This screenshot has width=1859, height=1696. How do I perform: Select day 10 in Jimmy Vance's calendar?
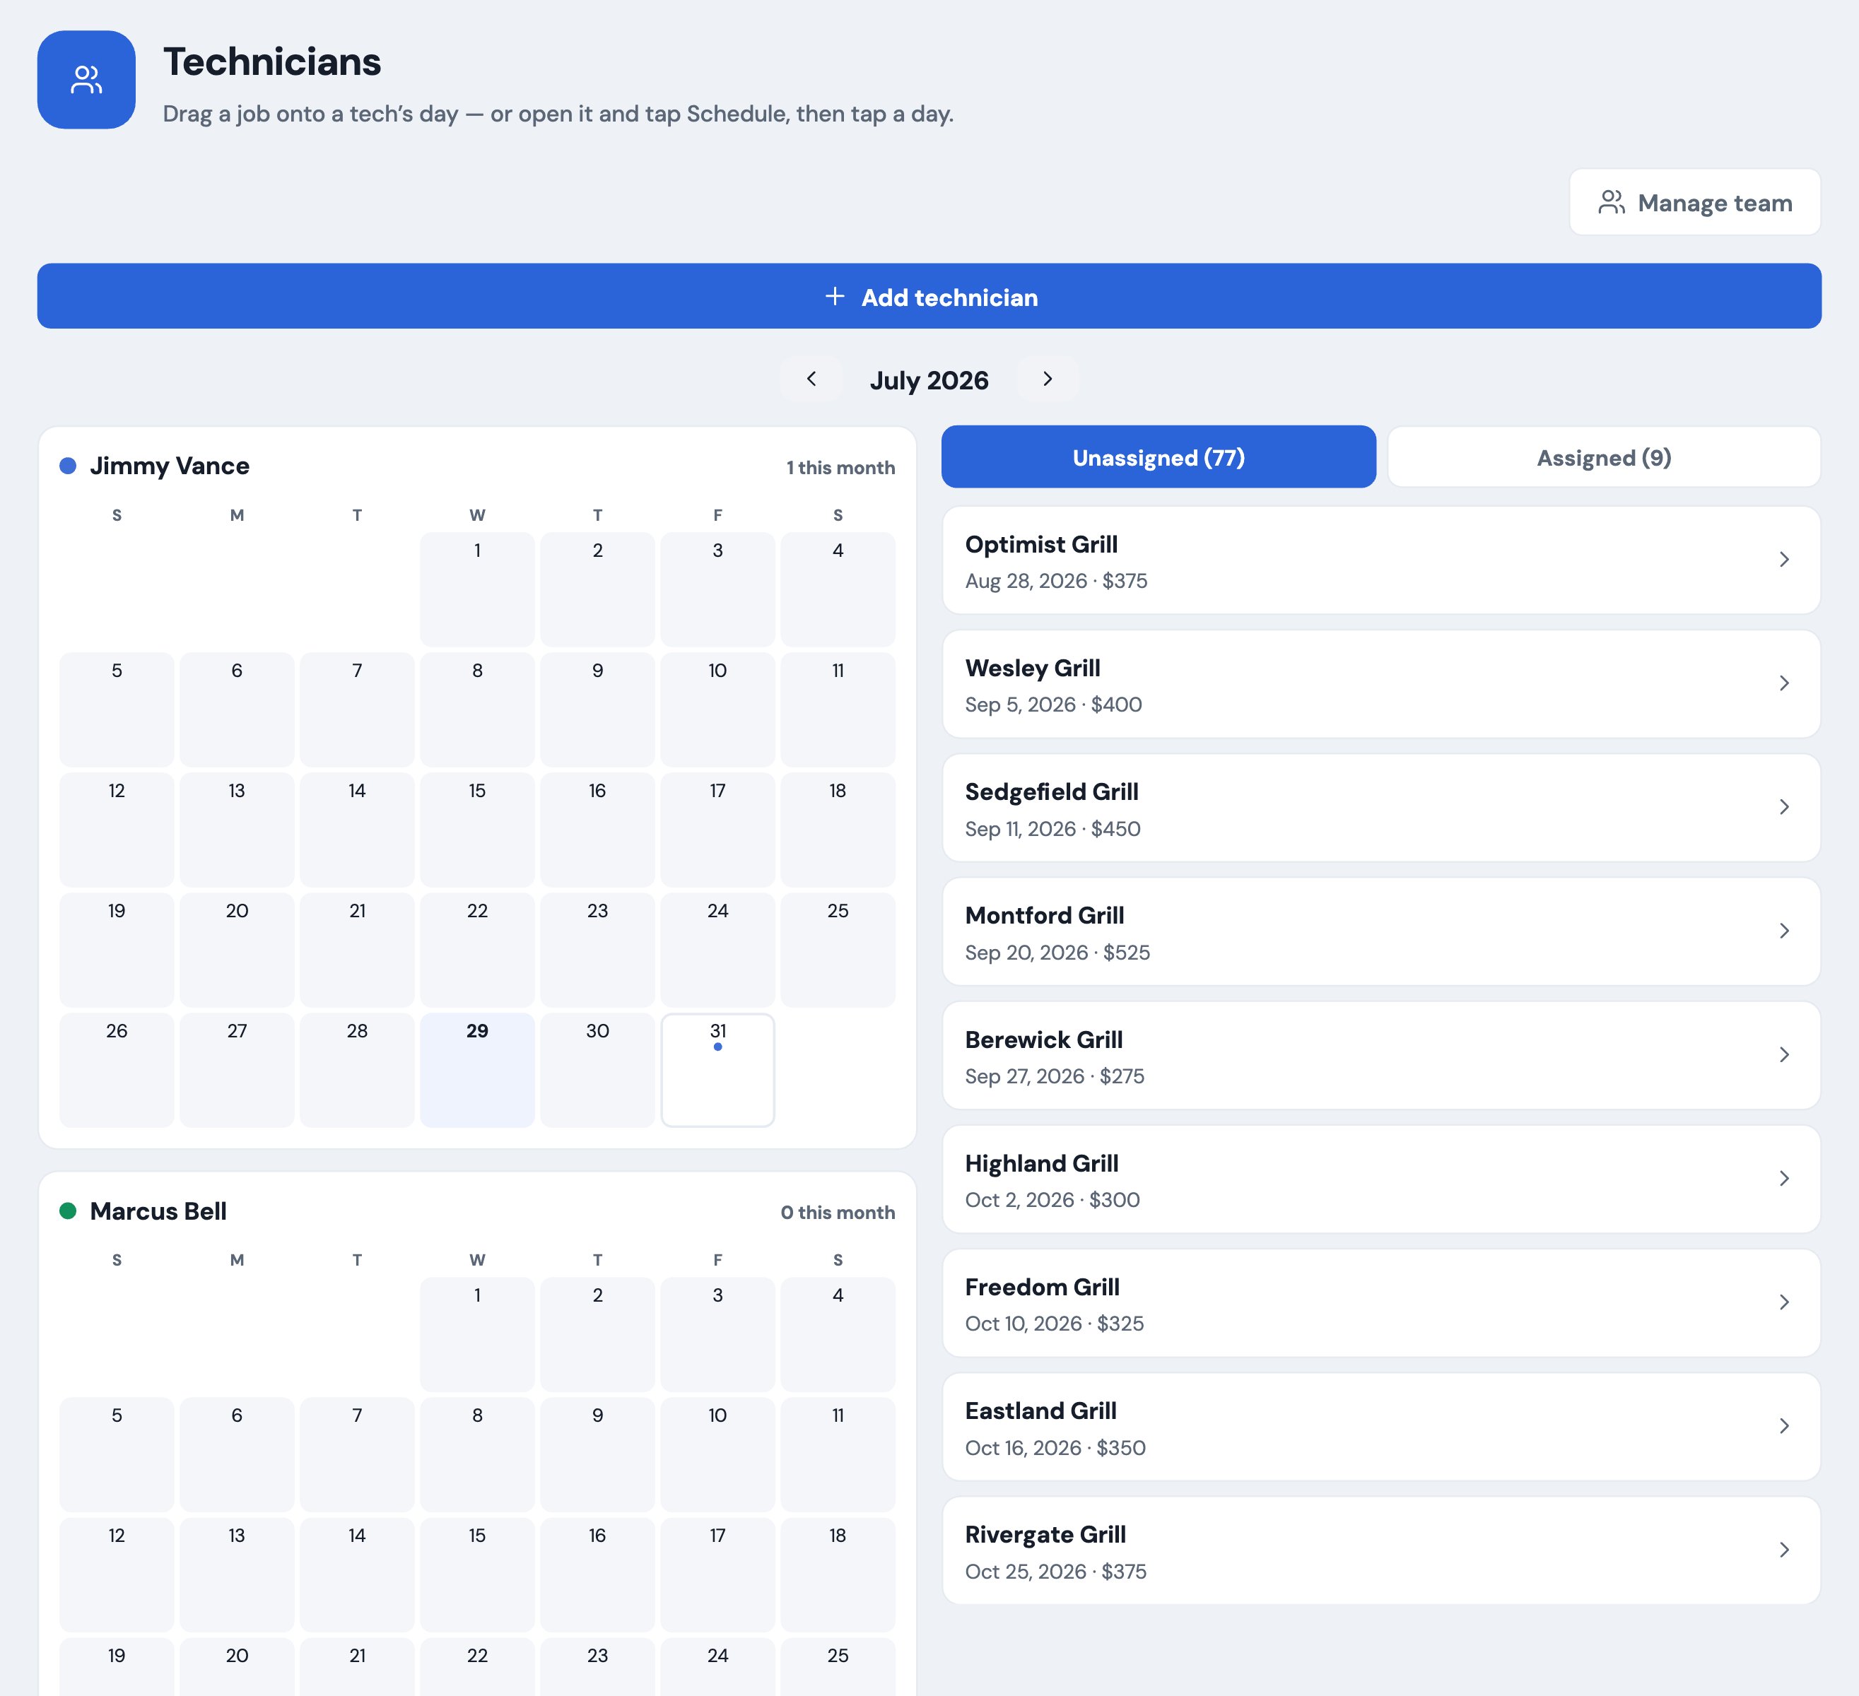(717, 709)
